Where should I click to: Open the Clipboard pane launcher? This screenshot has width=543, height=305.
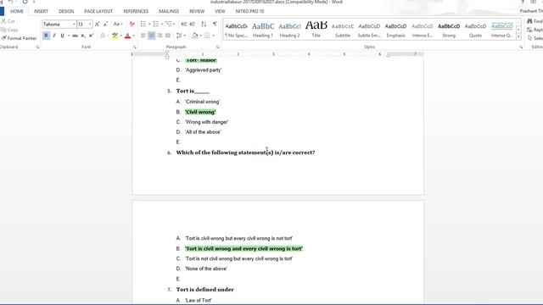click(x=37, y=47)
